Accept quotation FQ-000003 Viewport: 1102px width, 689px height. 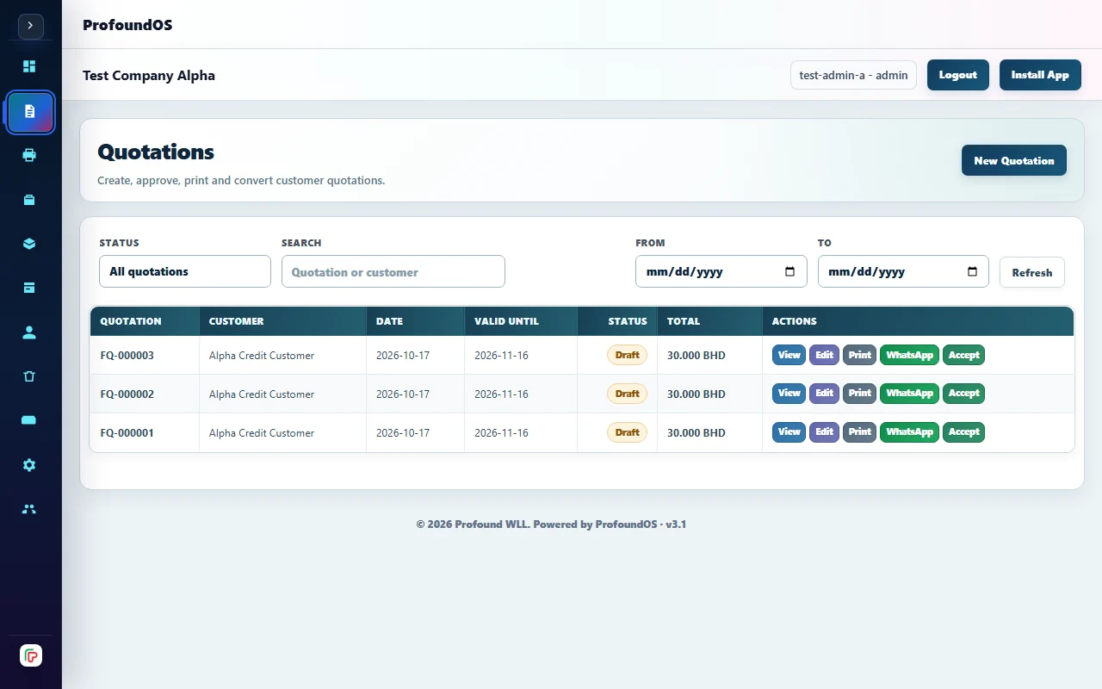click(x=963, y=355)
